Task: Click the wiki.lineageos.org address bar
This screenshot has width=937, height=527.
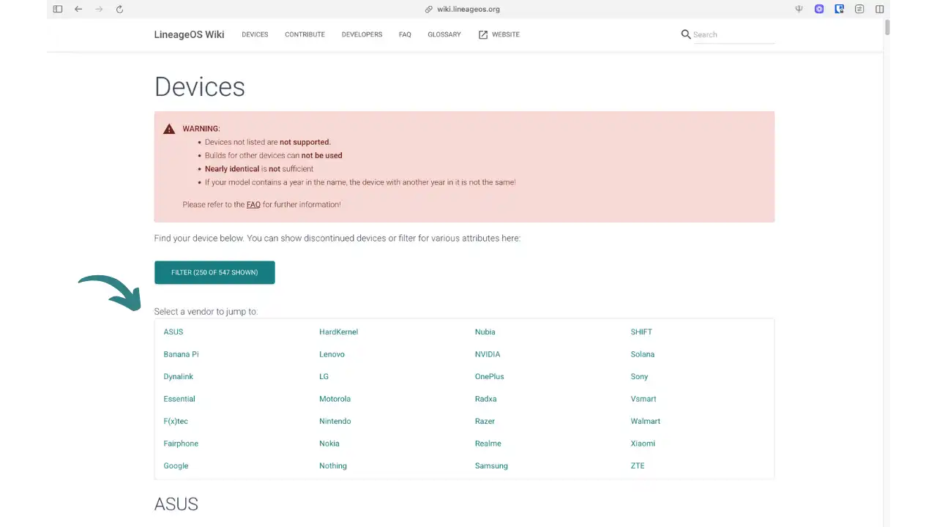Action: click(468, 10)
